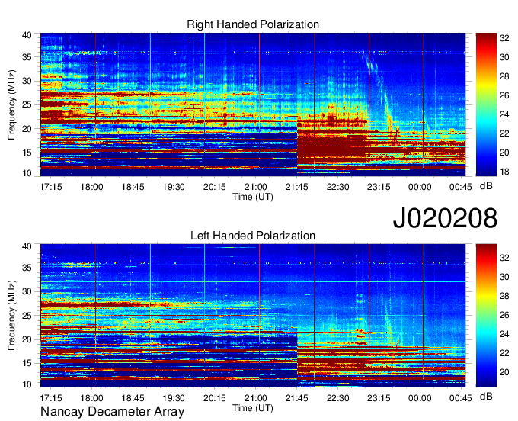
Task: Click "17:15" time tick under Left Handed plot
Action: [51, 398]
